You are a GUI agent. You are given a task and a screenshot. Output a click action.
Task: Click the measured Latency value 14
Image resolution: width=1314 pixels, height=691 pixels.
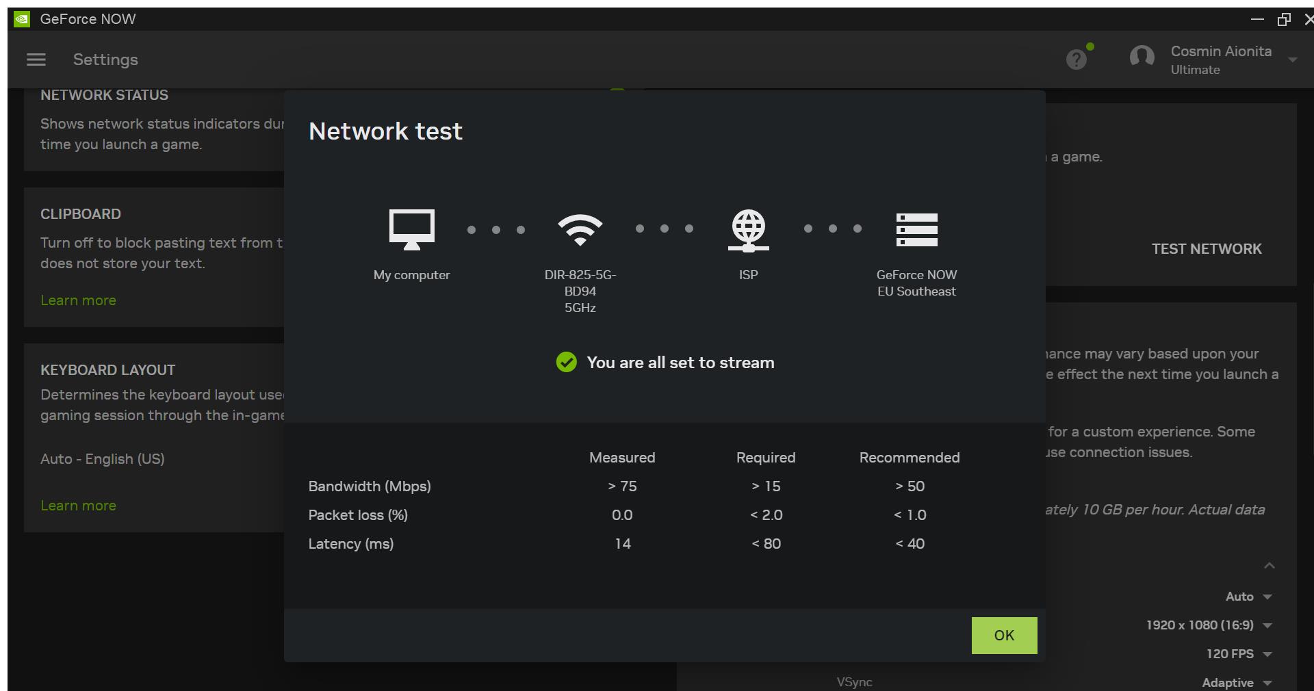tap(622, 544)
